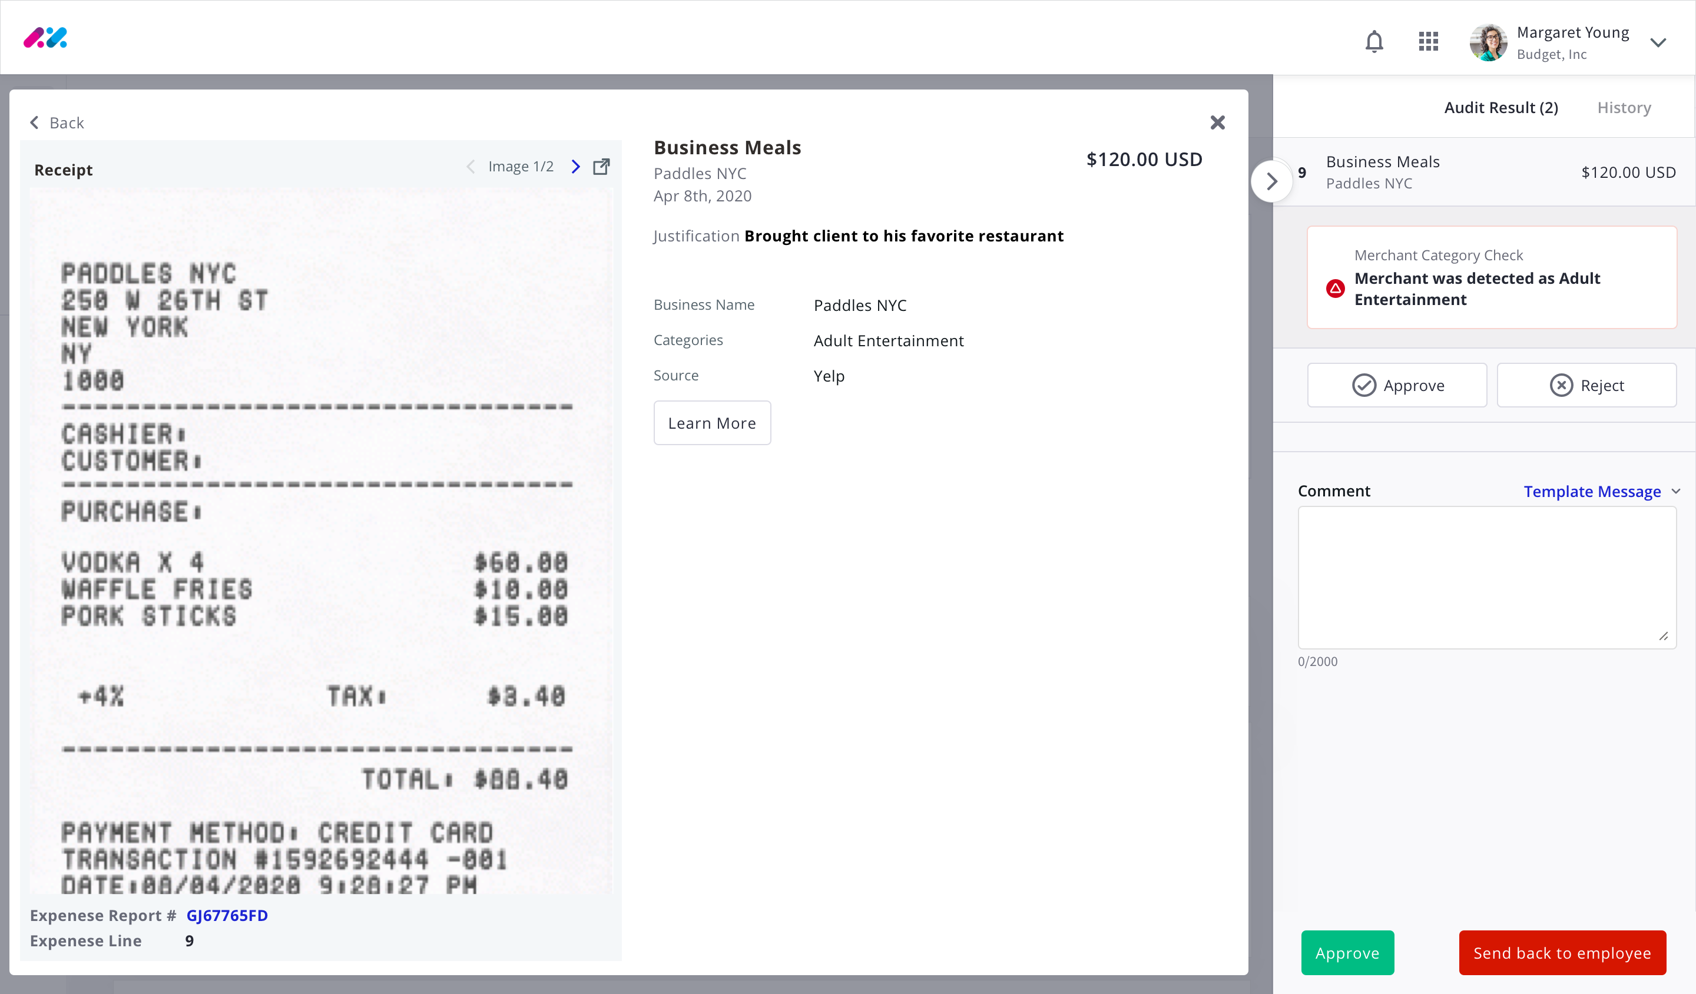The height and width of the screenshot is (994, 1696).
Task: Open the notifications bell
Action: tap(1374, 42)
